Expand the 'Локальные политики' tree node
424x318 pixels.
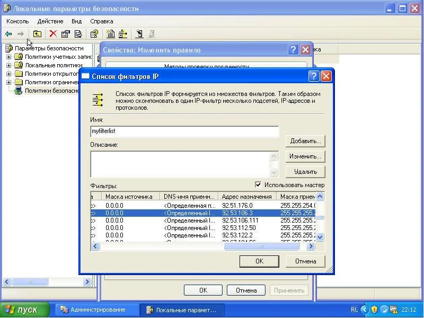pyautogui.click(x=8, y=65)
